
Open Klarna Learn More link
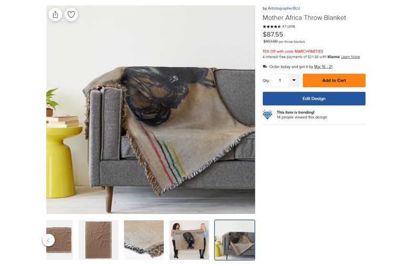coord(351,57)
